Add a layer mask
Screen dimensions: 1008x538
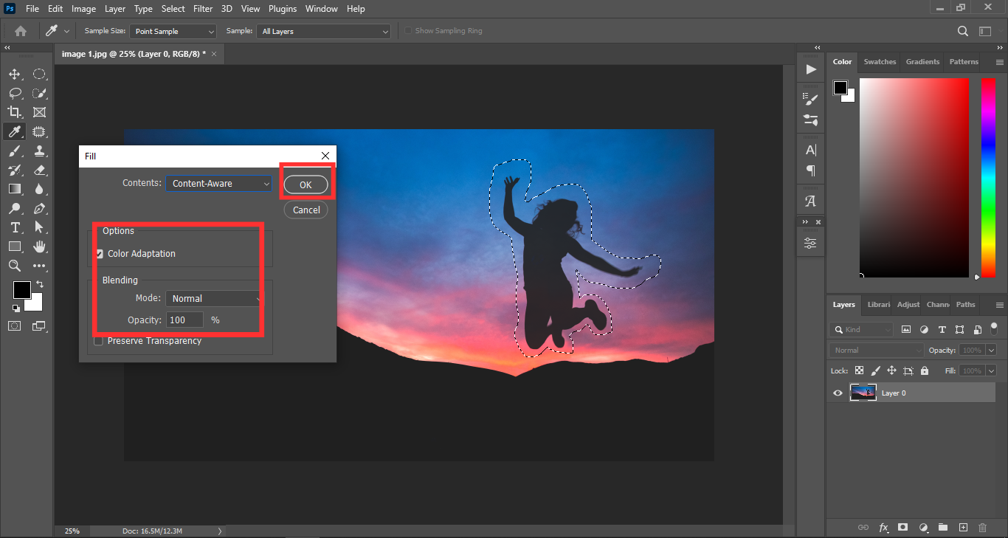902,528
